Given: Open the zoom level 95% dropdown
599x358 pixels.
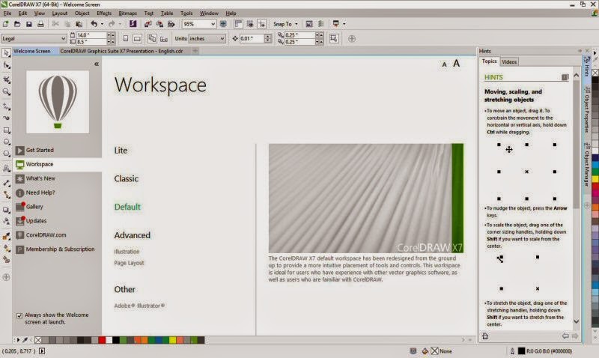Looking at the screenshot, I should click(213, 24).
